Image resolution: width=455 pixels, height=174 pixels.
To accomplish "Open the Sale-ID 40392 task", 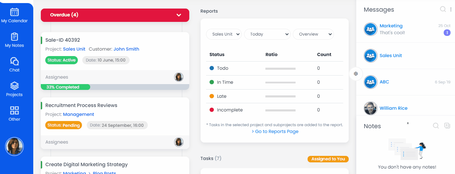I will tap(62, 40).
